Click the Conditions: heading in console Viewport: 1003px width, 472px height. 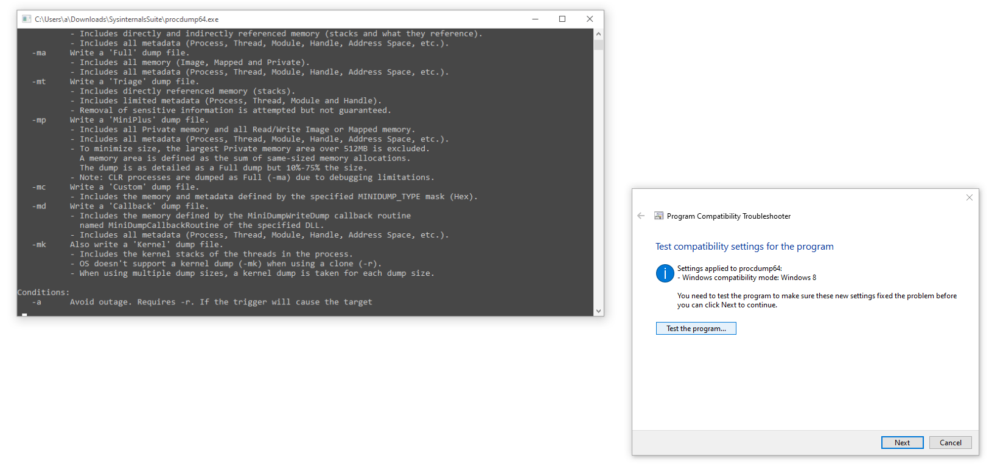click(x=43, y=292)
